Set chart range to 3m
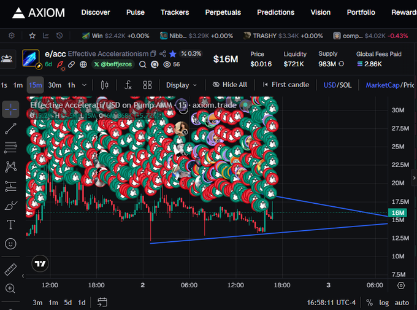This screenshot has width=417, height=310. [x=37, y=303]
